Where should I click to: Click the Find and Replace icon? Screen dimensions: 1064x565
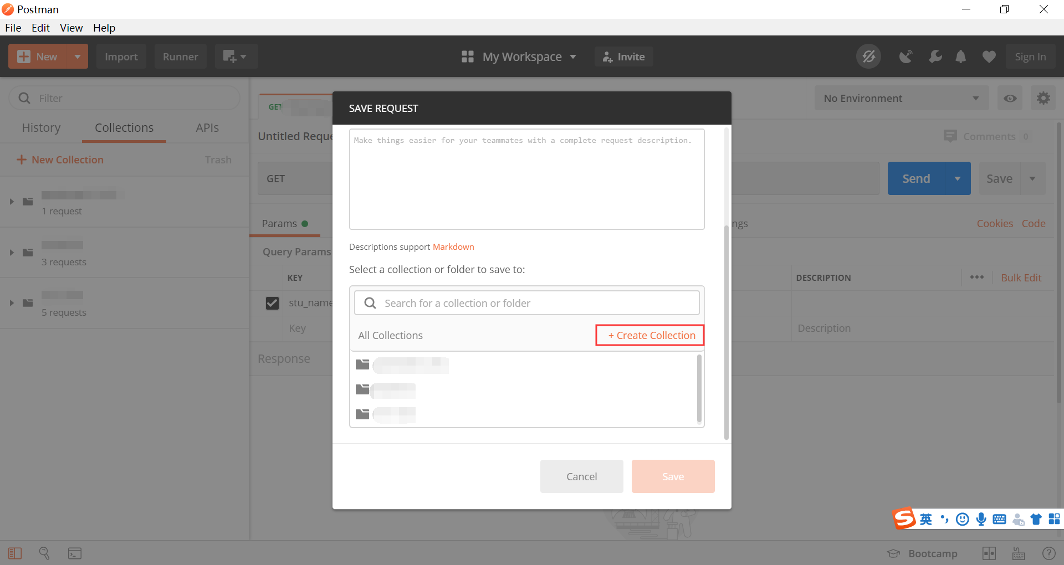click(44, 553)
